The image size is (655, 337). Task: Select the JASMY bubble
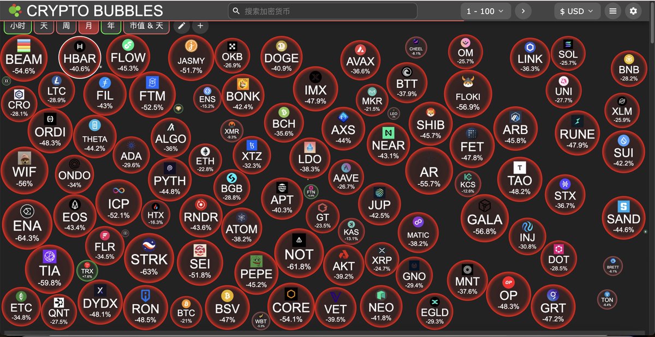click(191, 58)
